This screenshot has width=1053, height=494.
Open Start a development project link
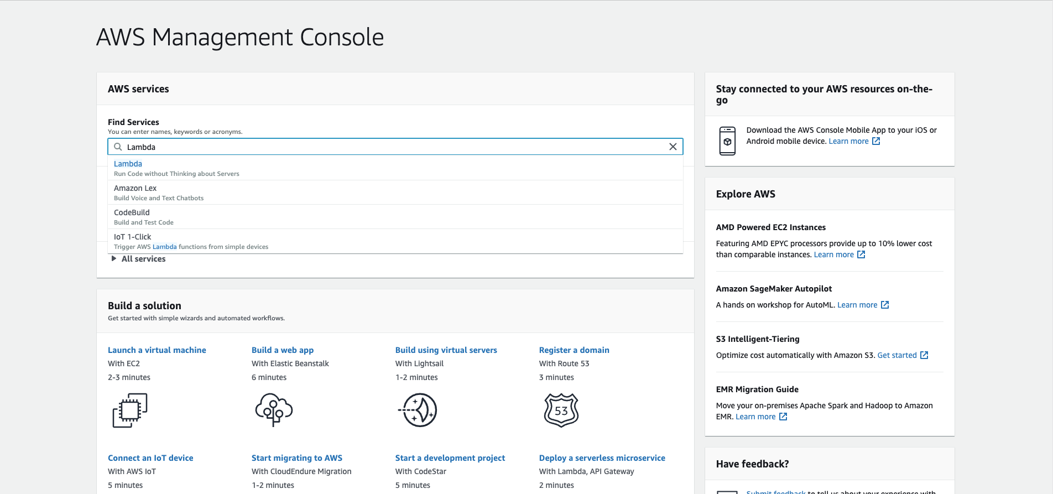450,458
